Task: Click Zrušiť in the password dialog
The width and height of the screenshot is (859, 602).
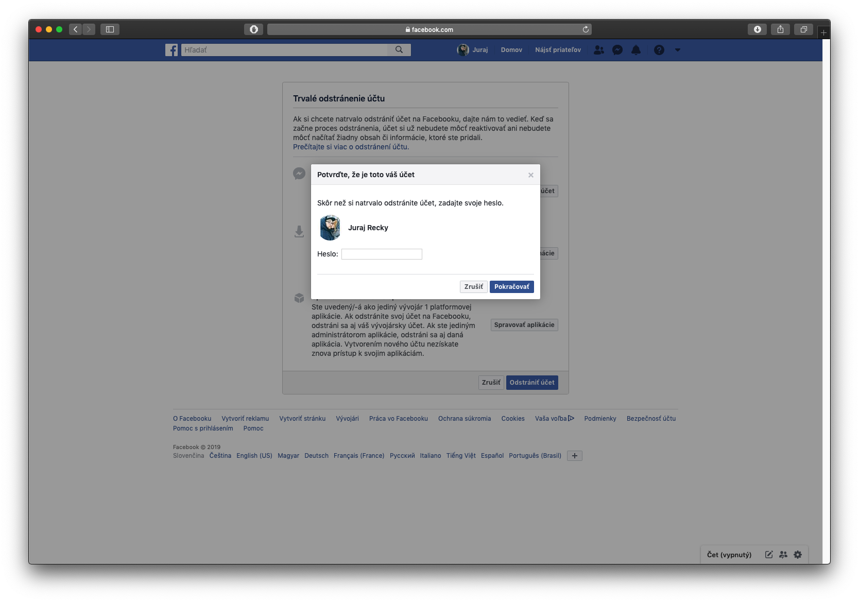Action: pos(473,287)
